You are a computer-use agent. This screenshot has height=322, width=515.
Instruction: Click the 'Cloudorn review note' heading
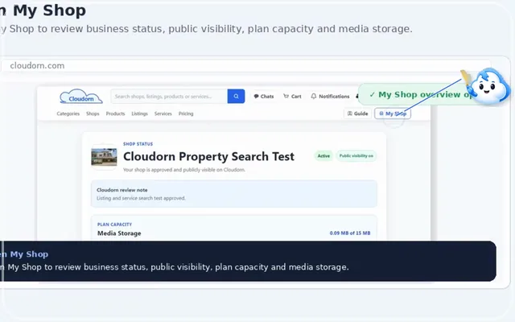tap(122, 190)
